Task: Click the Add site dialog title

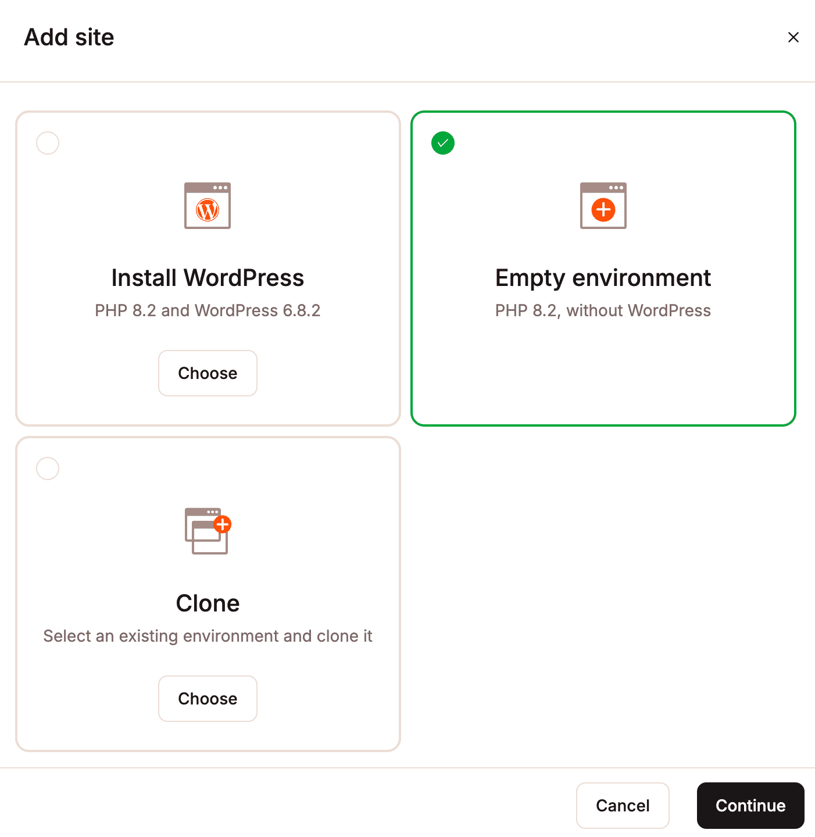Action: tap(69, 37)
